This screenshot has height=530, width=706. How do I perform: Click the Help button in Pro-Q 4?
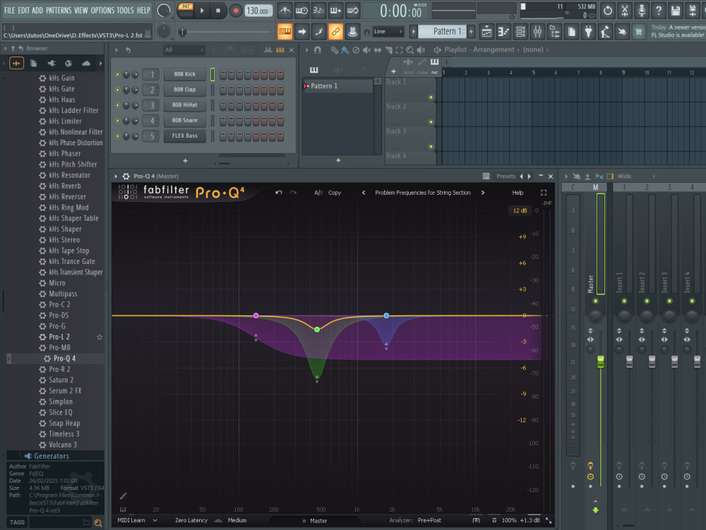tap(517, 193)
